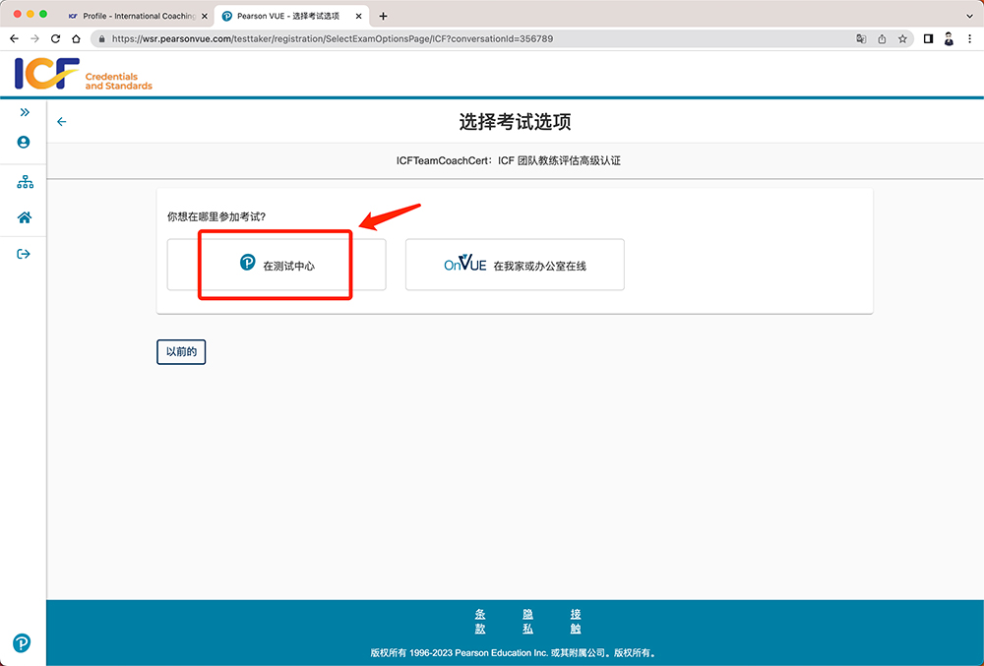The height and width of the screenshot is (666, 984).
Task: Click the hierarchy sitemap icon in sidebar
Action: click(x=25, y=183)
